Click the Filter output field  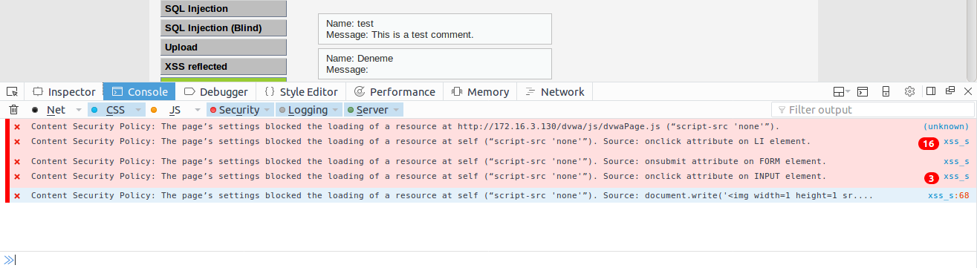pos(872,110)
